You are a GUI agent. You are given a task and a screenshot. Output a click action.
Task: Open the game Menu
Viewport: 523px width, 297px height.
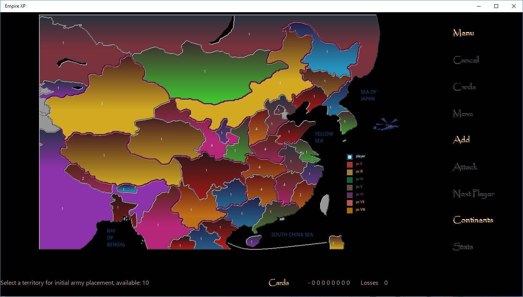[463, 33]
